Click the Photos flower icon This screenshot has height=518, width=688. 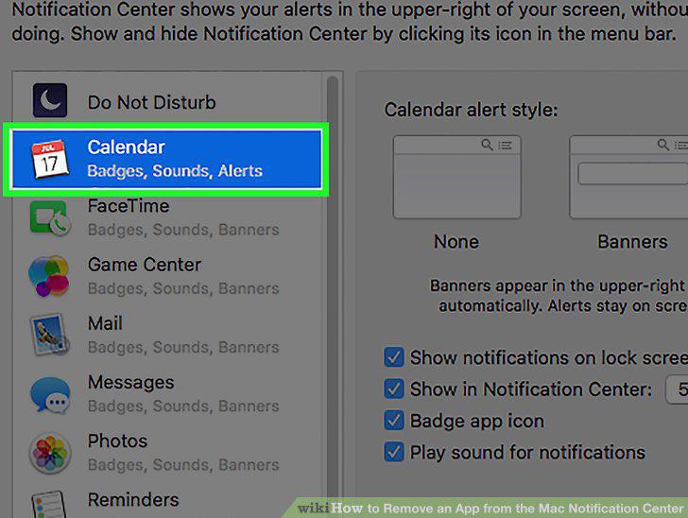[x=50, y=453]
